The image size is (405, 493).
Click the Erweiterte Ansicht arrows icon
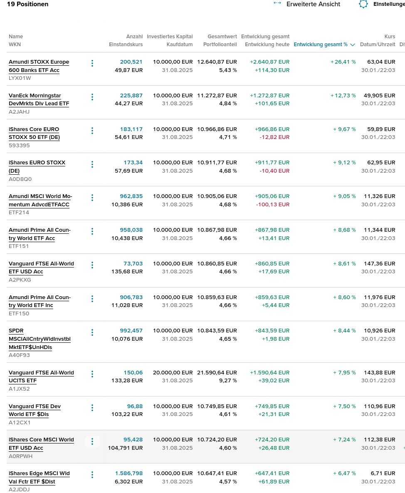click(277, 3)
